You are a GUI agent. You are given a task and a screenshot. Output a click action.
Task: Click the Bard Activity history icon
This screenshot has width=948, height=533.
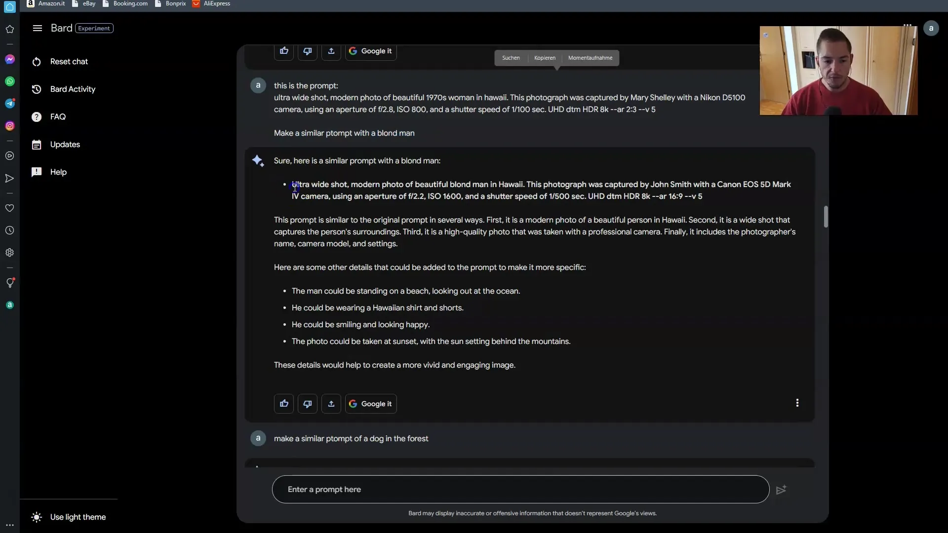[37, 89]
